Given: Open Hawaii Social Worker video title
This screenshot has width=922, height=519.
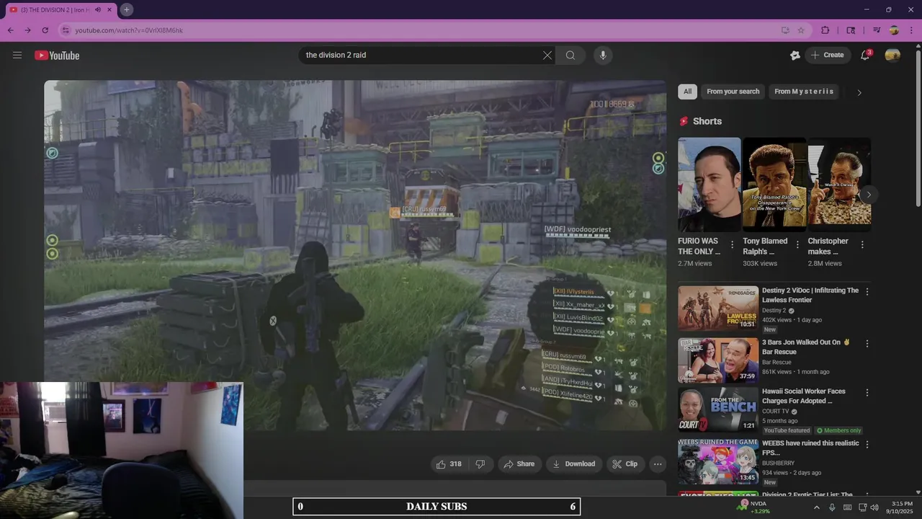Looking at the screenshot, I should click(804, 396).
